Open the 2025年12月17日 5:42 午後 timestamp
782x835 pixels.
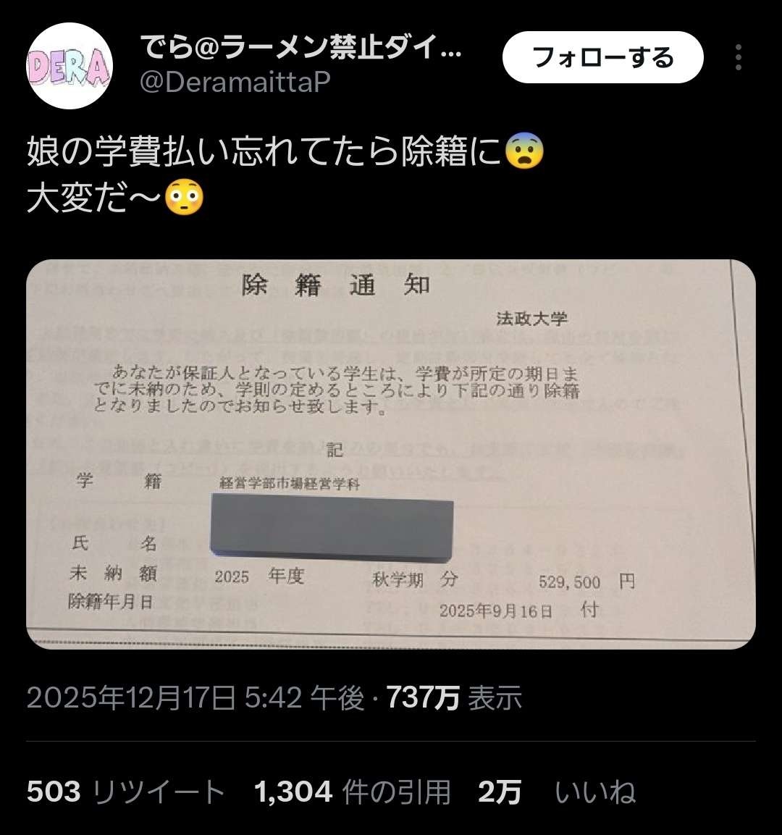pos(195,697)
